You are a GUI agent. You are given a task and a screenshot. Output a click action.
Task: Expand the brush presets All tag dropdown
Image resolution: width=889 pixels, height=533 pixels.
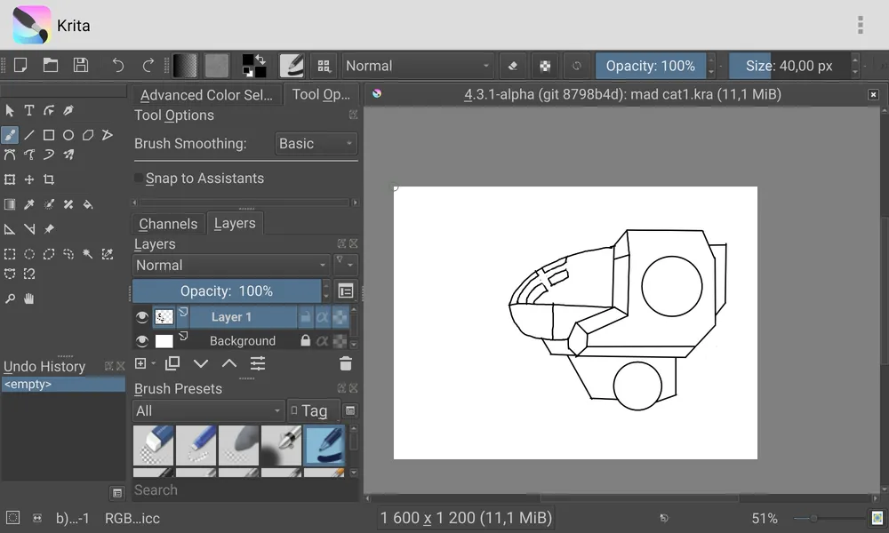[208, 410]
